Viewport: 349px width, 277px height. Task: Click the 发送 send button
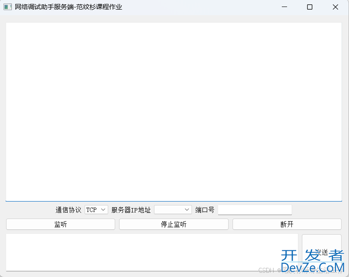point(322,253)
